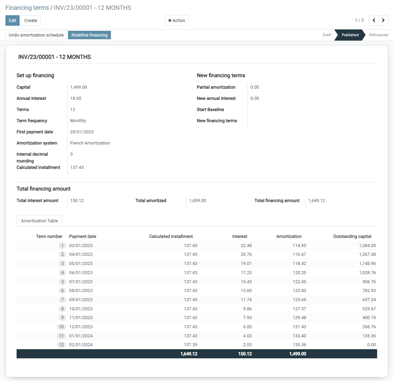Click the Edit button

point(12,20)
